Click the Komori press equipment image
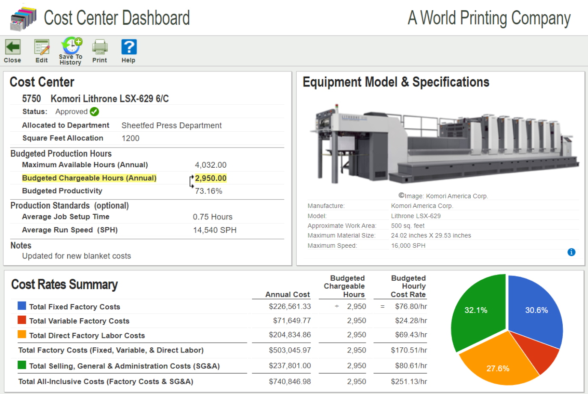This screenshot has height=394, width=588. [444, 145]
